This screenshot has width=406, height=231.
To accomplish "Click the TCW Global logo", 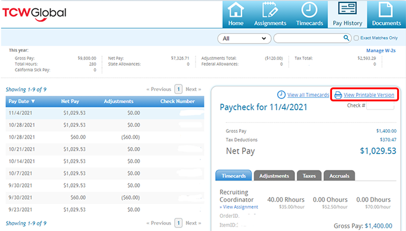I will click(x=35, y=14).
